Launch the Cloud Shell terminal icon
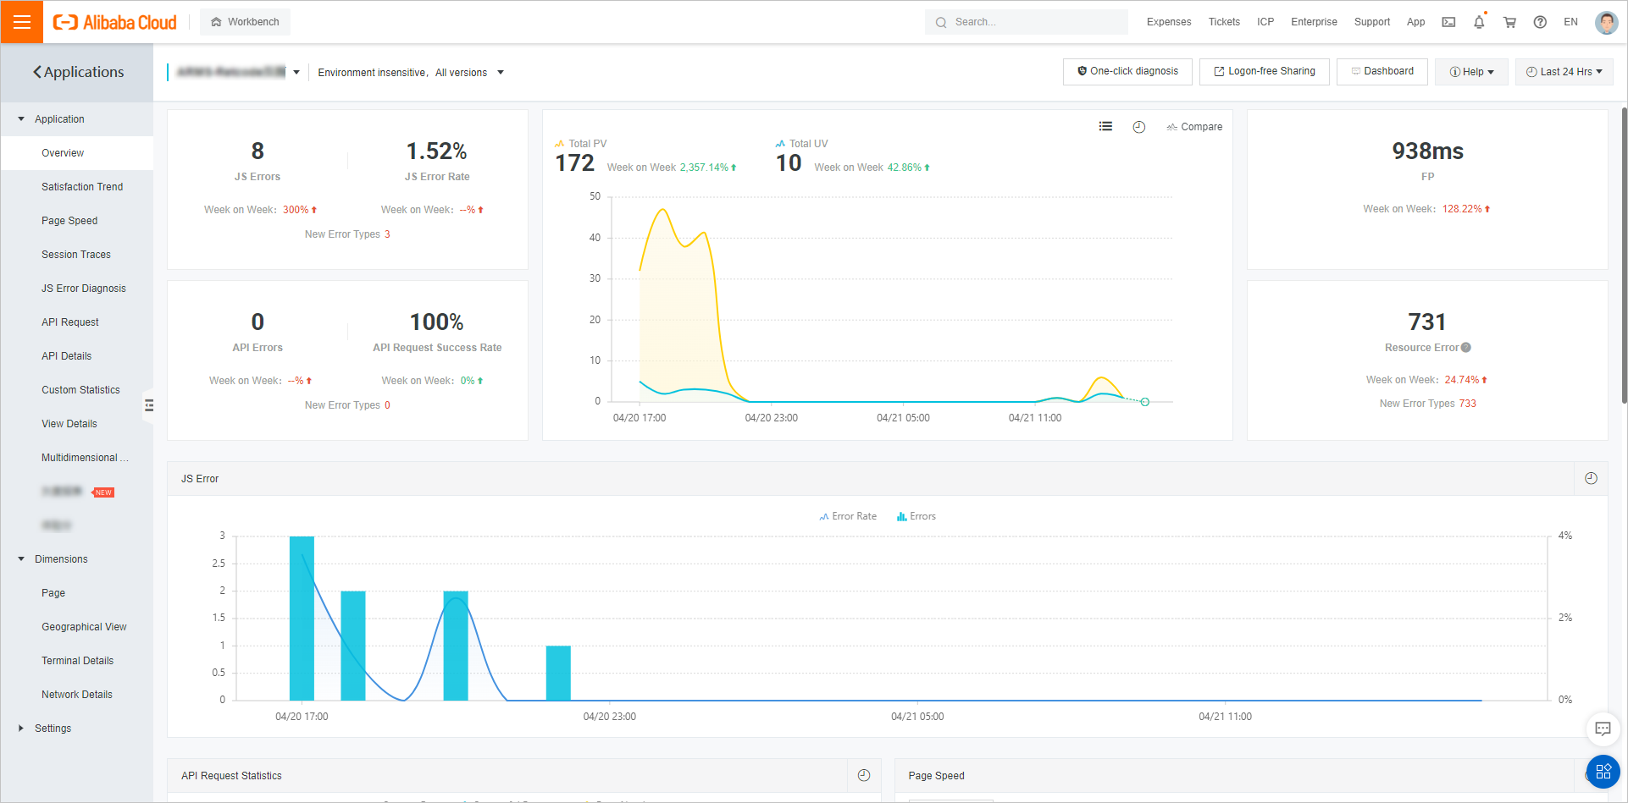This screenshot has height=803, width=1628. [1448, 22]
